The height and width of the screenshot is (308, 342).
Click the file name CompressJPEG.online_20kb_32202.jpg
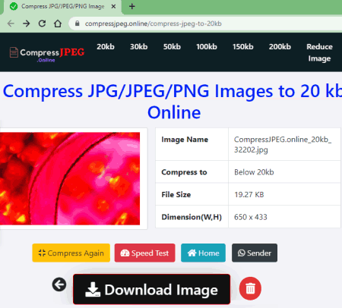(283, 144)
